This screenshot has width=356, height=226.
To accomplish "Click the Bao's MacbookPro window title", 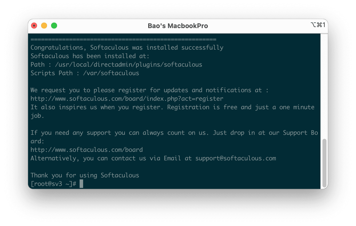I will click(x=178, y=26).
